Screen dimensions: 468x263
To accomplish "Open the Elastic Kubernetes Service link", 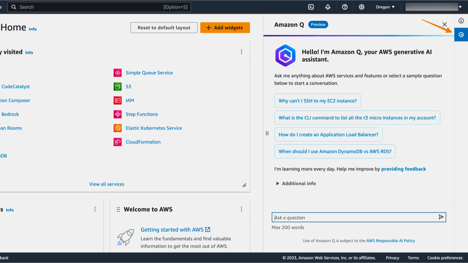I will [154, 128].
